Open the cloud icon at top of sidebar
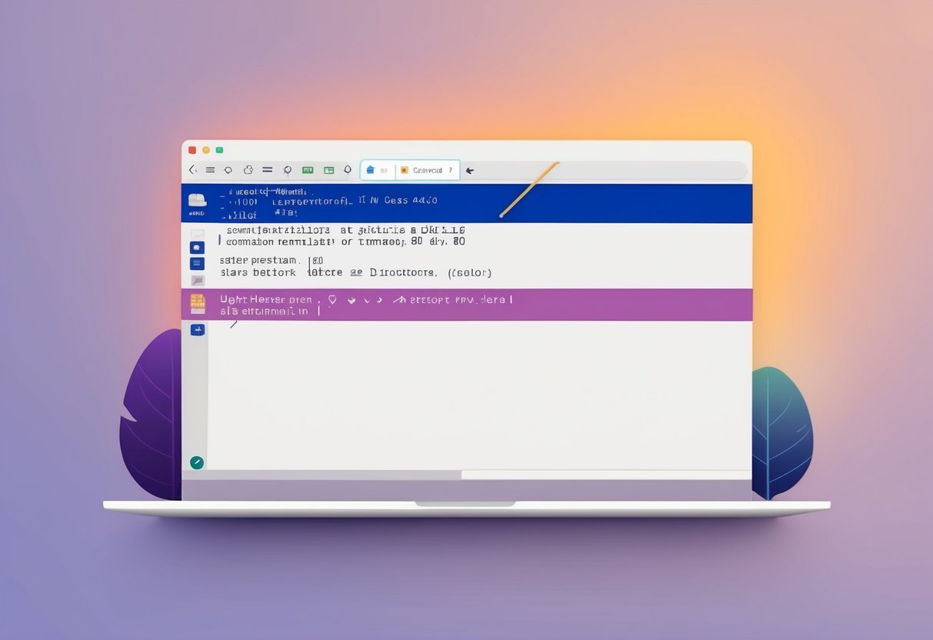933x640 pixels. tap(197, 200)
